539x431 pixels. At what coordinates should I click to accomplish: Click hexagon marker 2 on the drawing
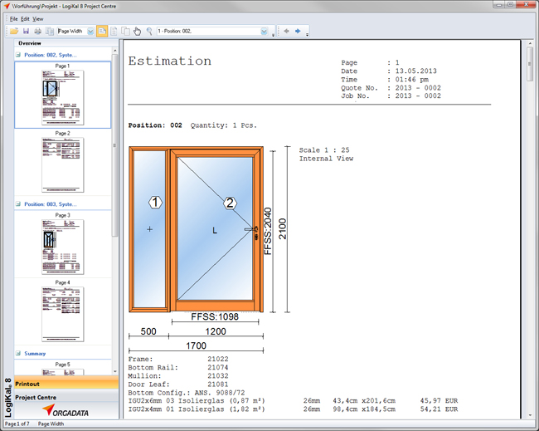click(230, 203)
